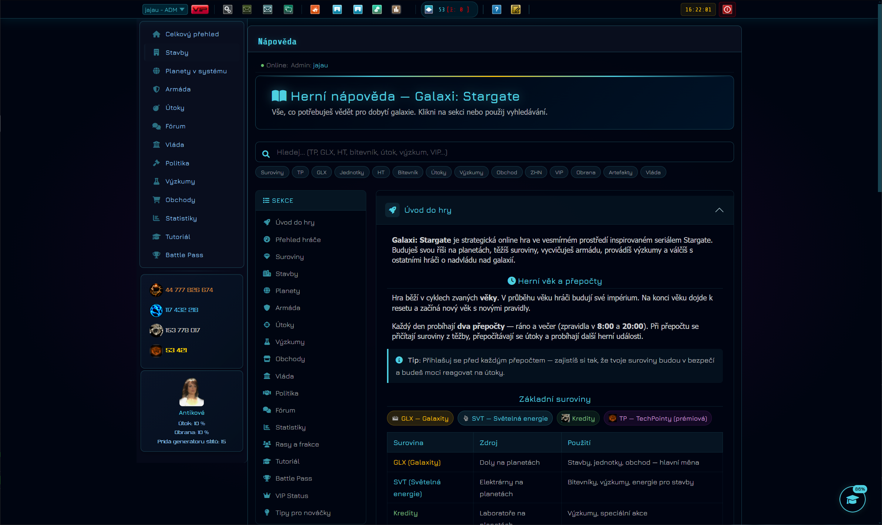Click the gears settings icon in top bar
The height and width of the screenshot is (525, 882).
click(228, 10)
